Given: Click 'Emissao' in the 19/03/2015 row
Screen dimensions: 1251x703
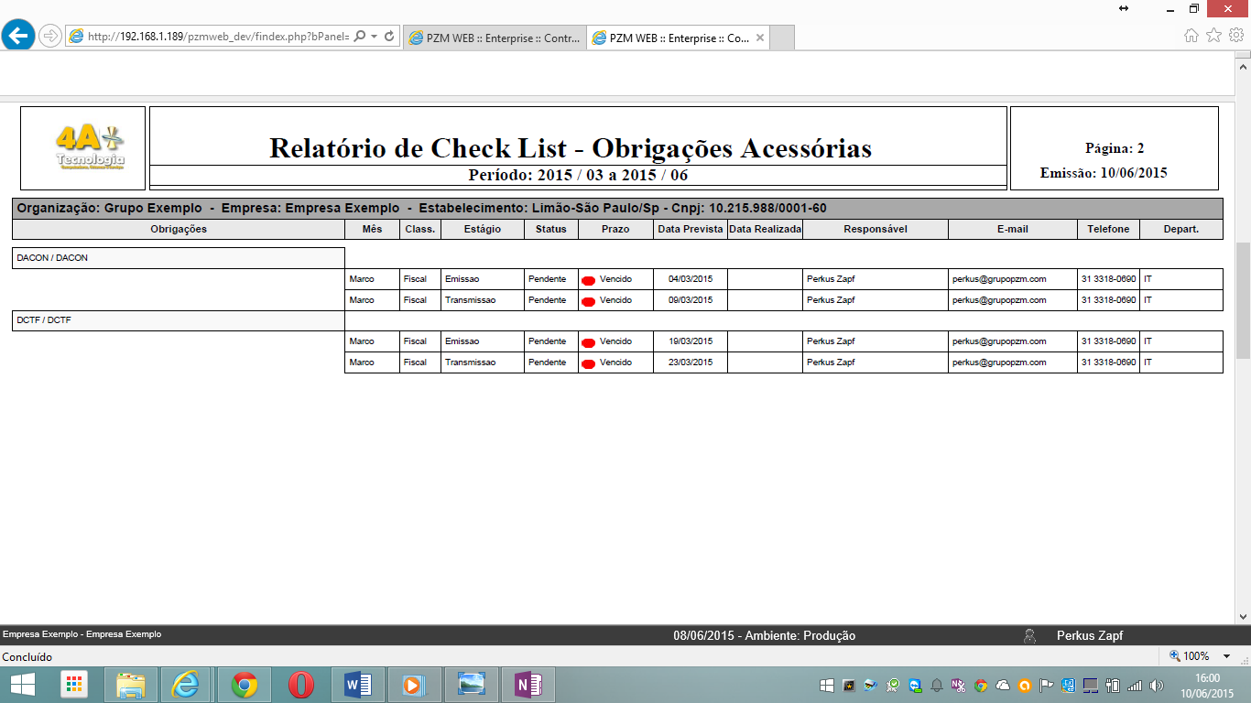Looking at the screenshot, I should click(462, 341).
